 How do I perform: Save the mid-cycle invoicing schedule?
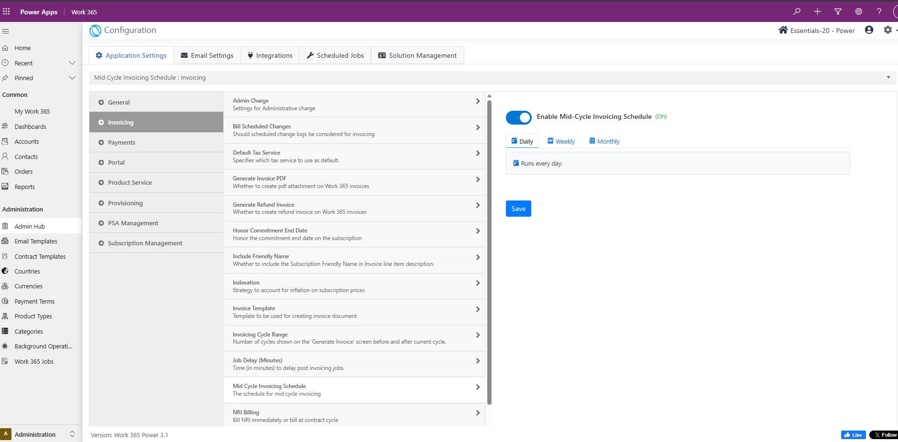click(518, 209)
